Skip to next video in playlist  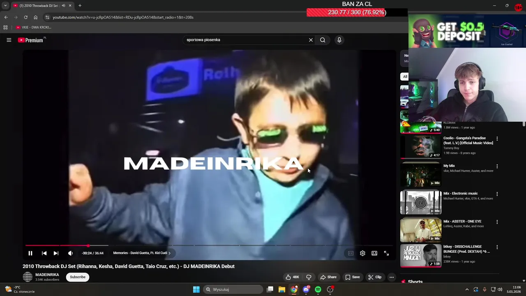pyautogui.click(x=56, y=253)
